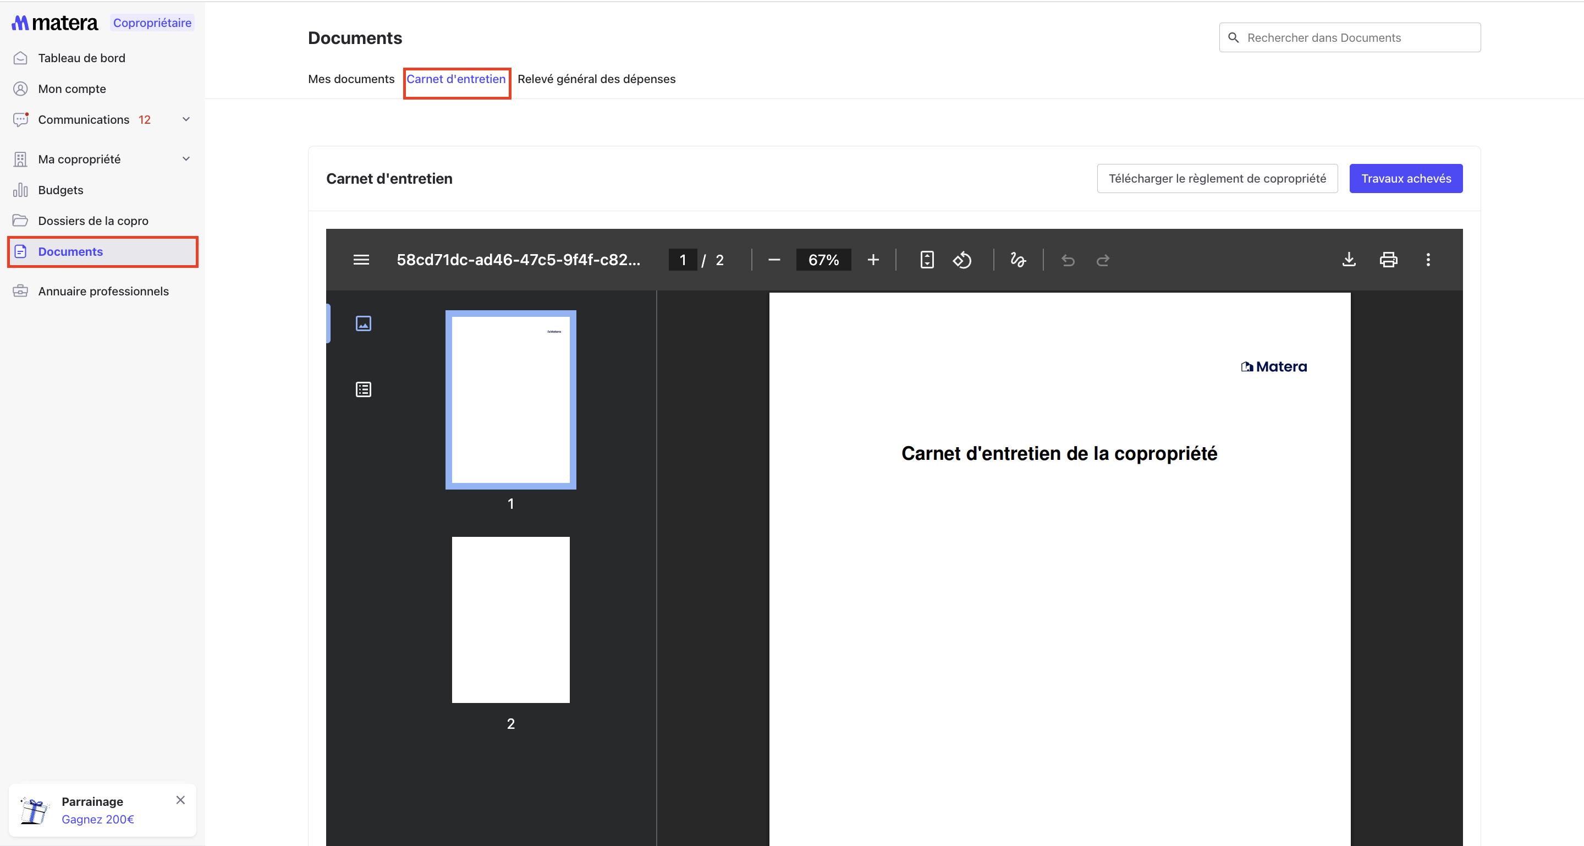The image size is (1584, 846).
Task: Download the PDF using toolbar icon
Action: coord(1349,260)
